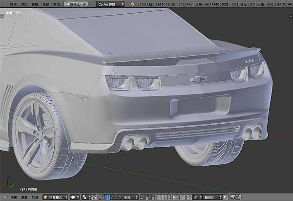
Task: Toggle the snap magnet icon
Action: click(x=189, y=197)
